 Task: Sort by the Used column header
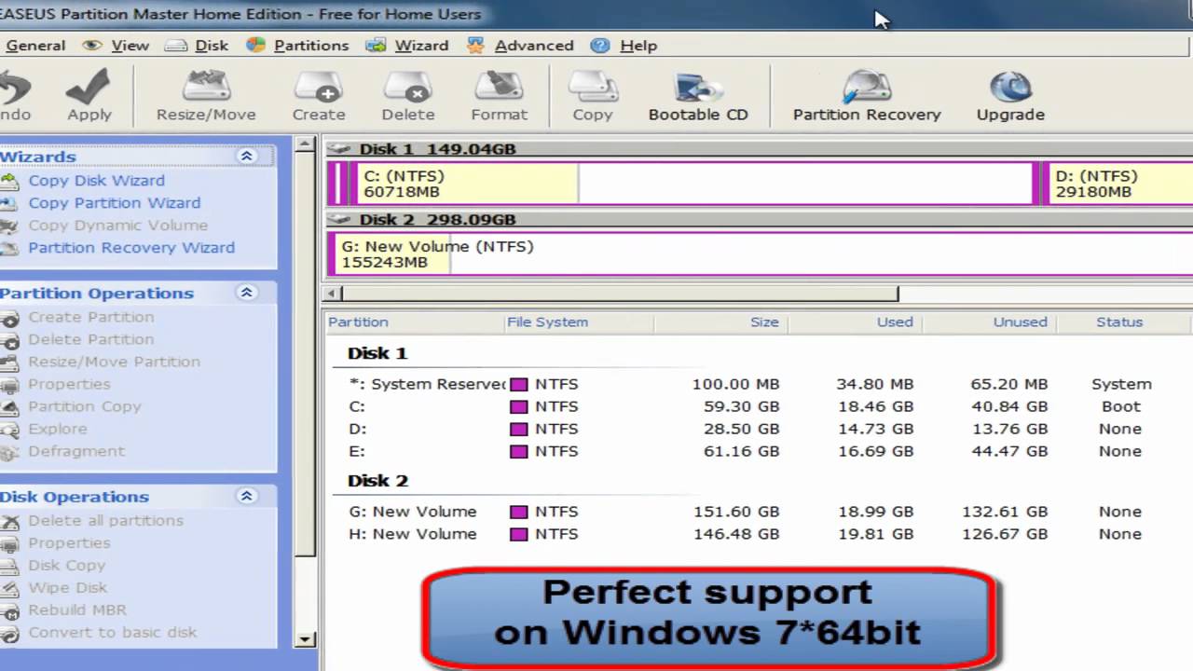tap(855, 322)
